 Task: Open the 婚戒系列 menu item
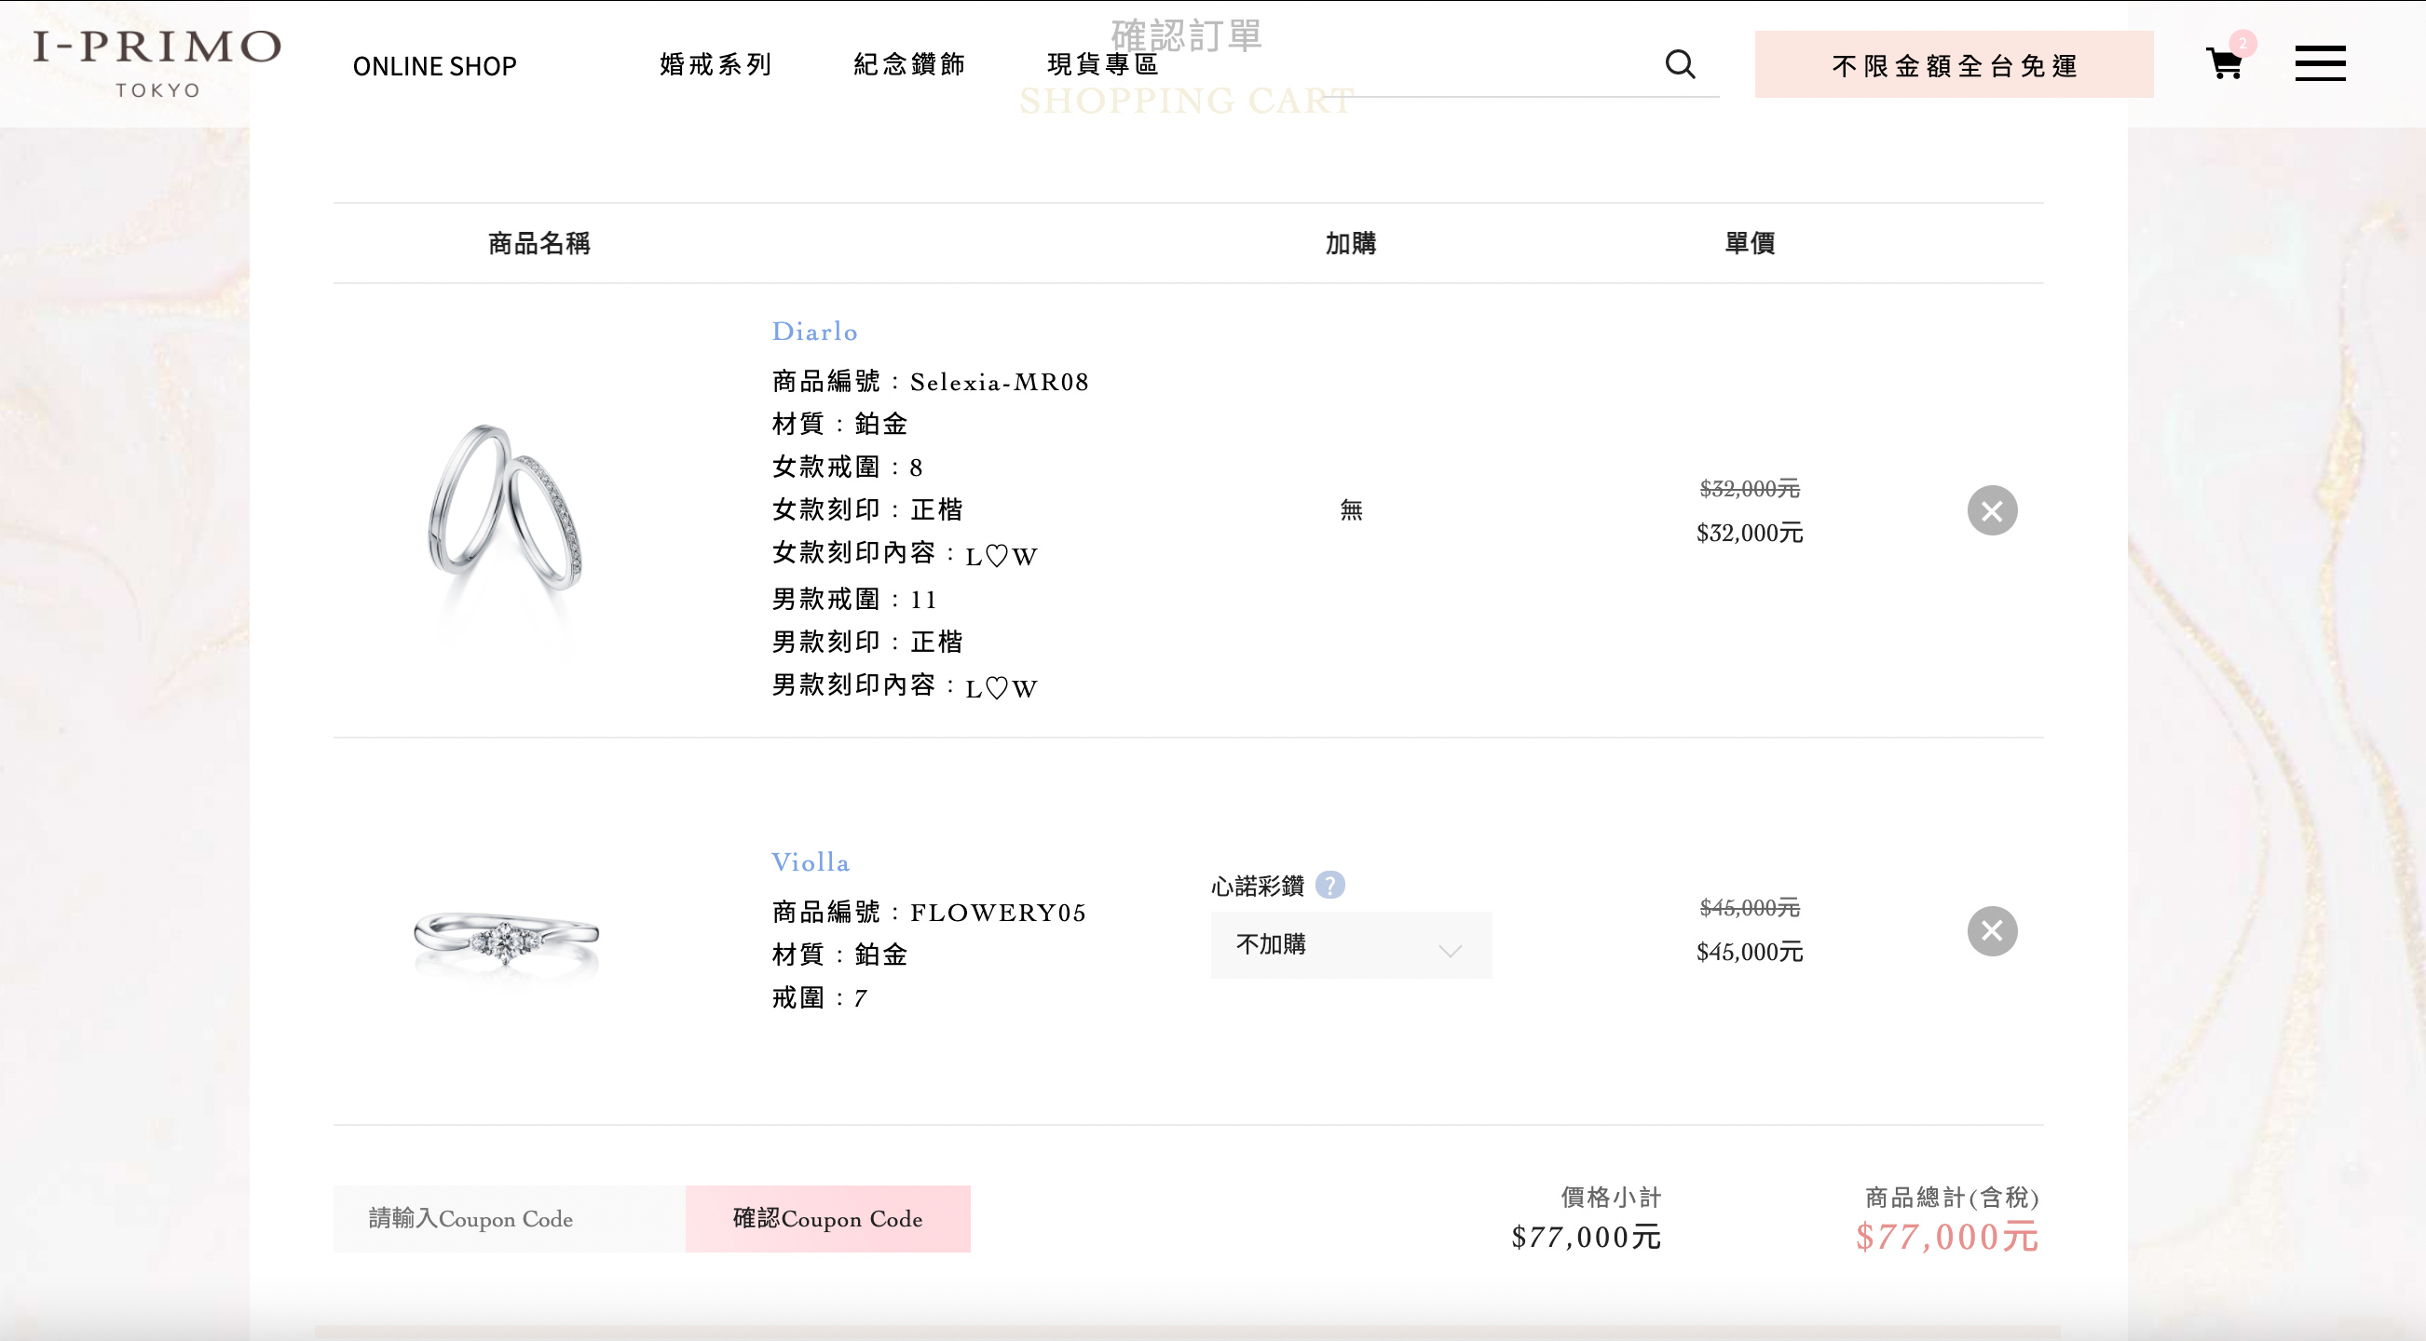click(x=715, y=64)
